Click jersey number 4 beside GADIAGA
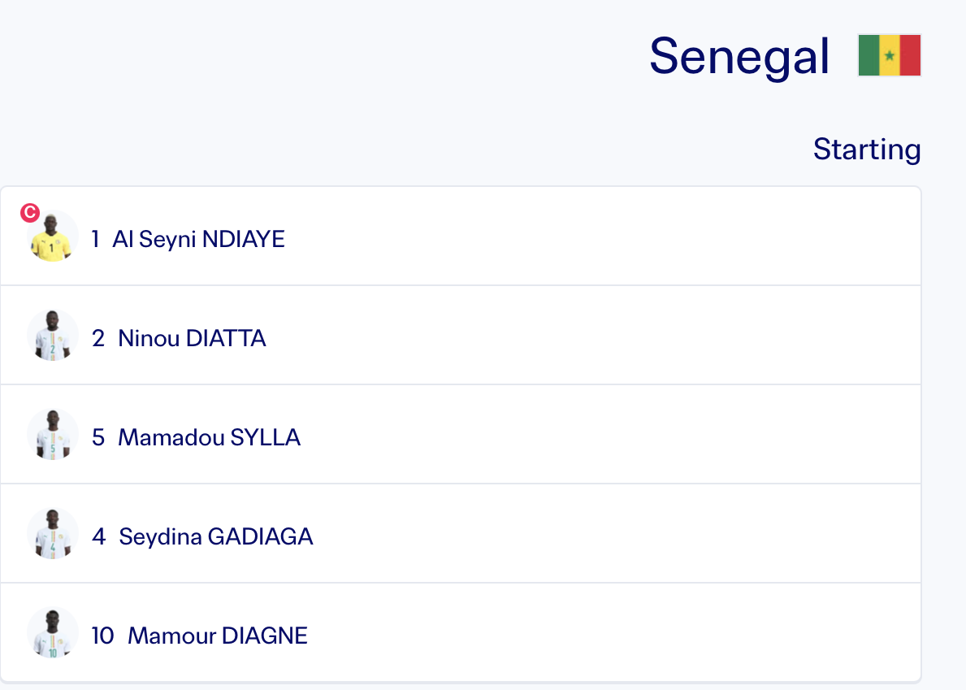The width and height of the screenshot is (966, 690). coord(98,536)
